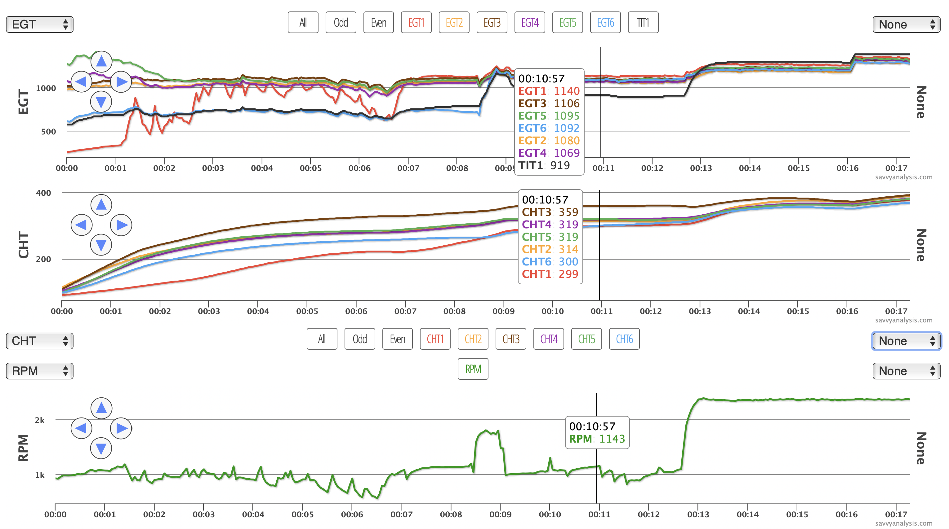Open the EGT primary series dropdown
The height and width of the screenshot is (529, 949).
(39, 24)
